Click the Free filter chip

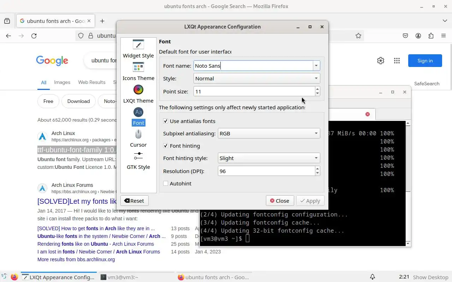pyautogui.click(x=48, y=101)
